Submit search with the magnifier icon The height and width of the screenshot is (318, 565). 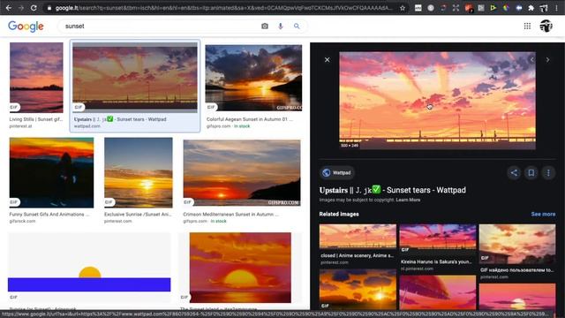point(297,26)
